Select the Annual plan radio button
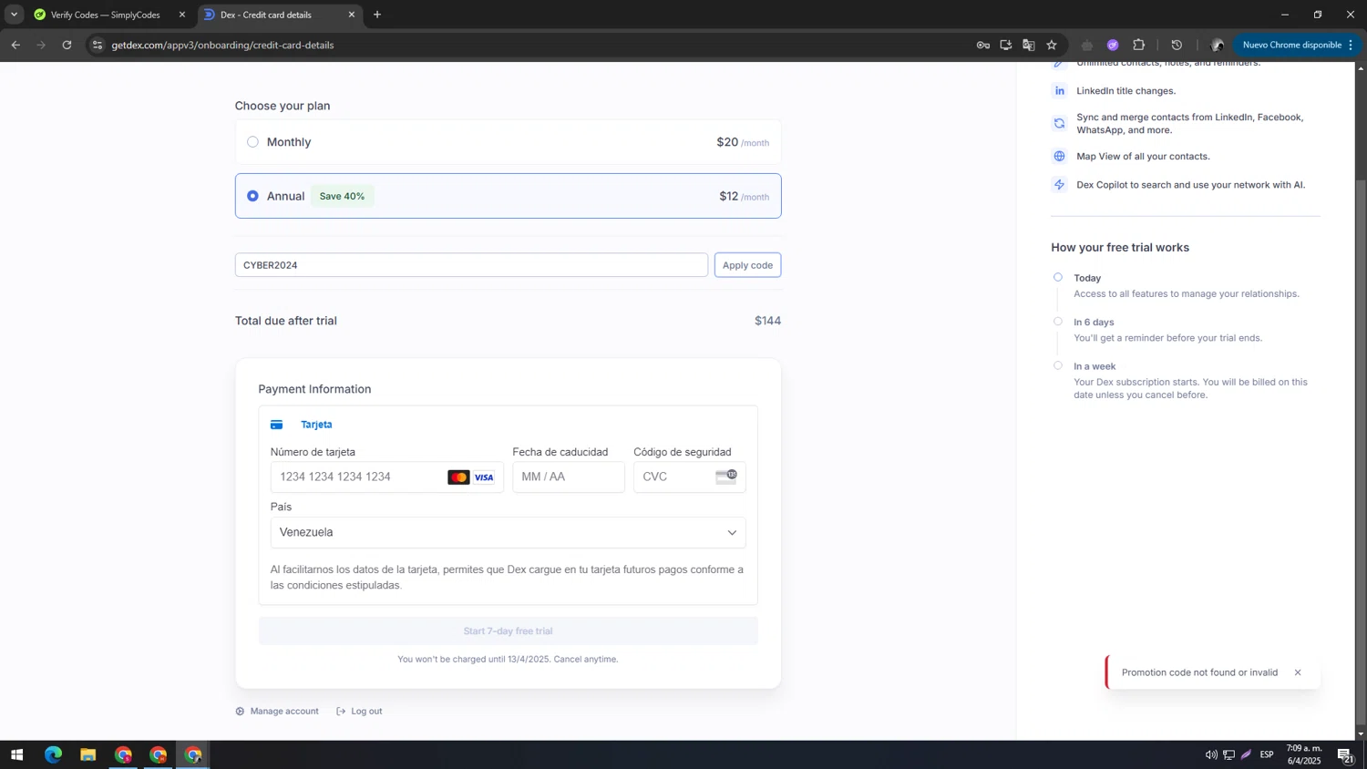This screenshot has width=1367, height=769. tap(252, 196)
